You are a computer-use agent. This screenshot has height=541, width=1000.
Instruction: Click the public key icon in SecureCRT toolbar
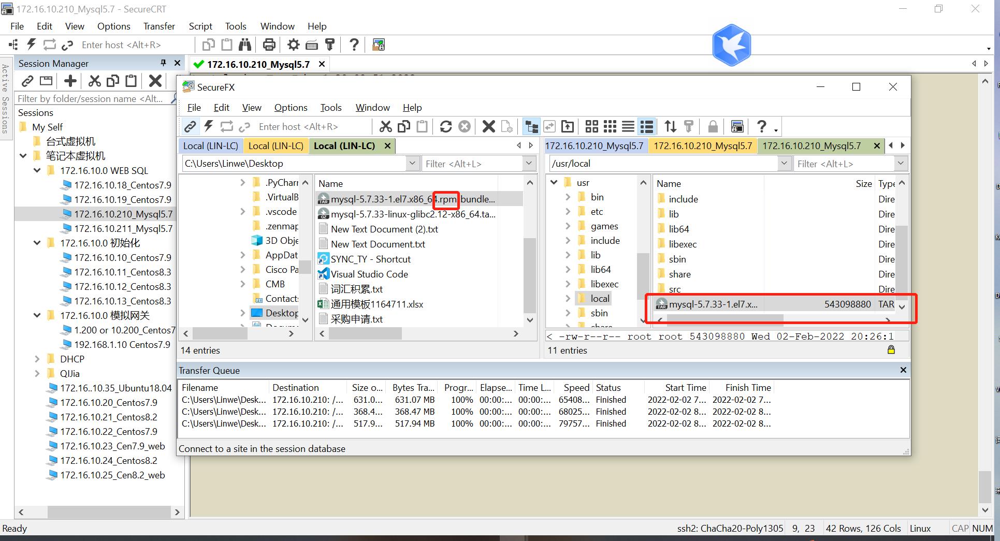pyautogui.click(x=330, y=45)
